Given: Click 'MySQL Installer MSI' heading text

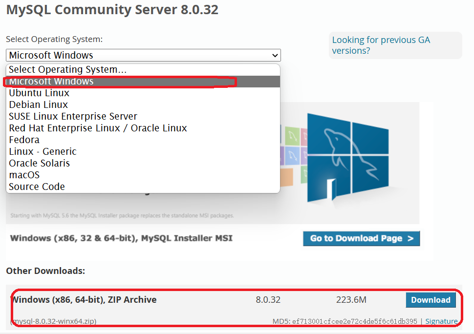Looking at the screenshot, I should [121, 238].
